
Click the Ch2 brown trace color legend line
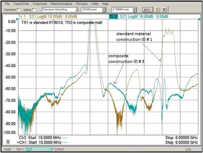pos(65,138)
